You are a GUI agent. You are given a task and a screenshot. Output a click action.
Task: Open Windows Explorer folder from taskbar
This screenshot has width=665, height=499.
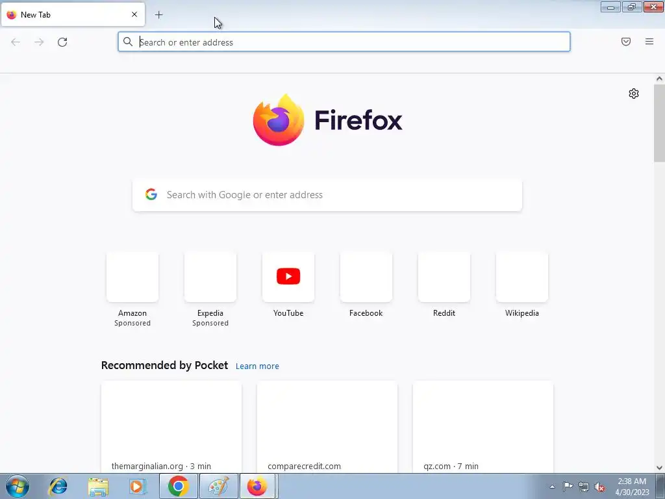pyautogui.click(x=99, y=486)
